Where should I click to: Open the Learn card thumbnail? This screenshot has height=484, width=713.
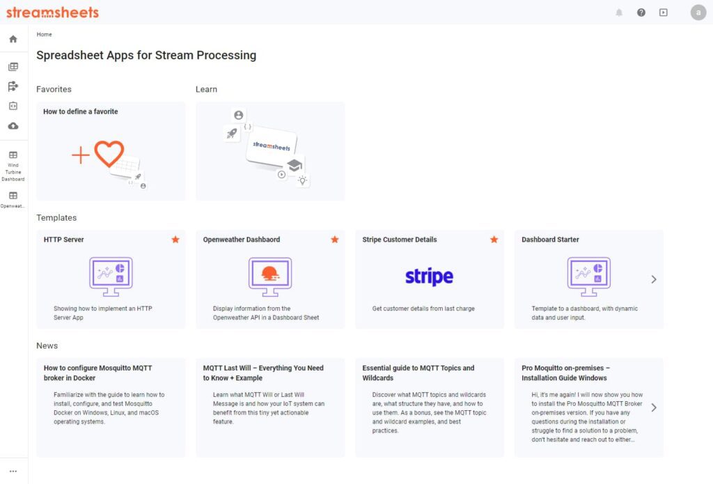click(270, 151)
